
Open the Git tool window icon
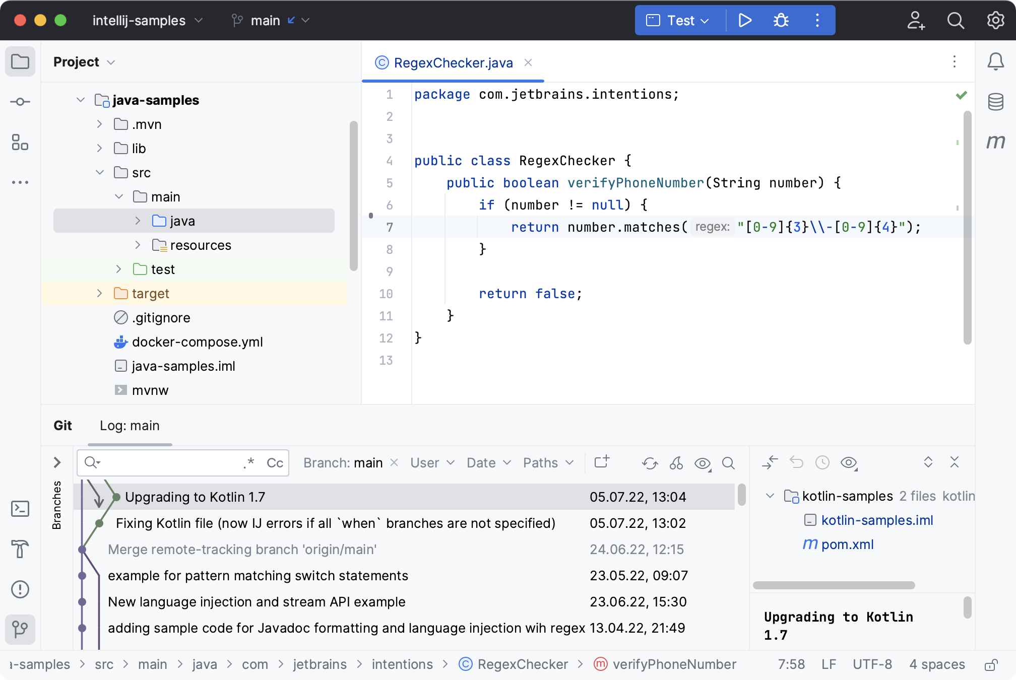(20, 630)
